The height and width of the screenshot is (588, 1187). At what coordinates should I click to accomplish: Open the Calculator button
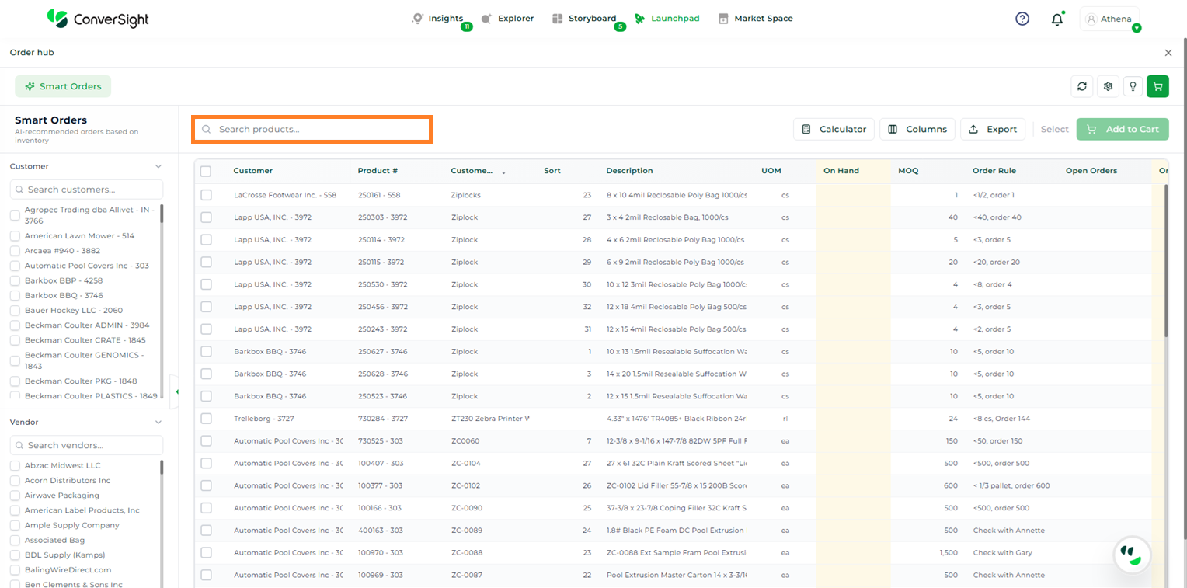pyautogui.click(x=834, y=129)
